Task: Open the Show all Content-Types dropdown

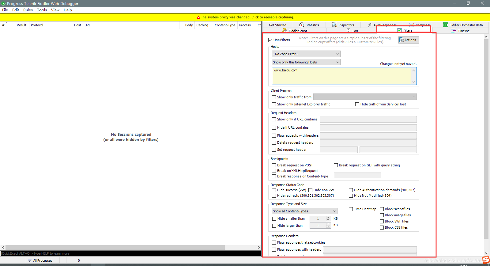Action: [304, 211]
